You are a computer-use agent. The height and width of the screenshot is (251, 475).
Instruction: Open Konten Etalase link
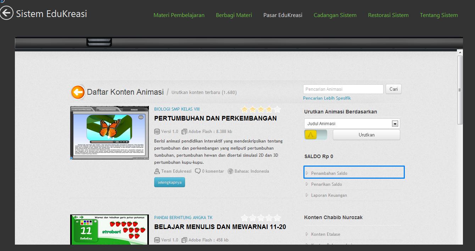click(x=325, y=234)
